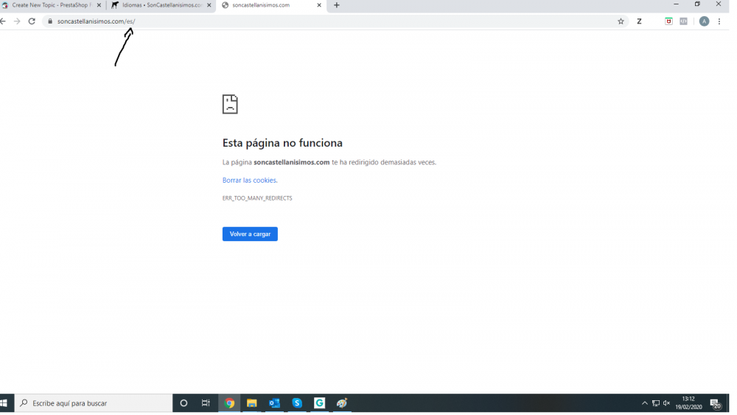The width and height of the screenshot is (737, 415).
Task: Open the Chrome profile avatar
Action: pos(704,21)
